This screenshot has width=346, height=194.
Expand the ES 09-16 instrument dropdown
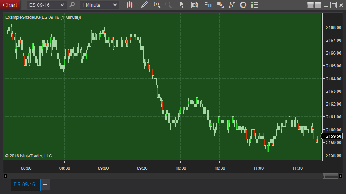[x=46, y=5]
